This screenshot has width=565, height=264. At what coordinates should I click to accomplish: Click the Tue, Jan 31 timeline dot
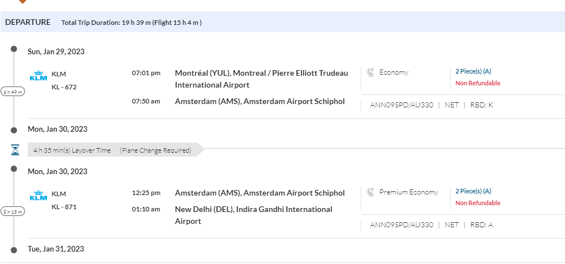tap(14, 249)
